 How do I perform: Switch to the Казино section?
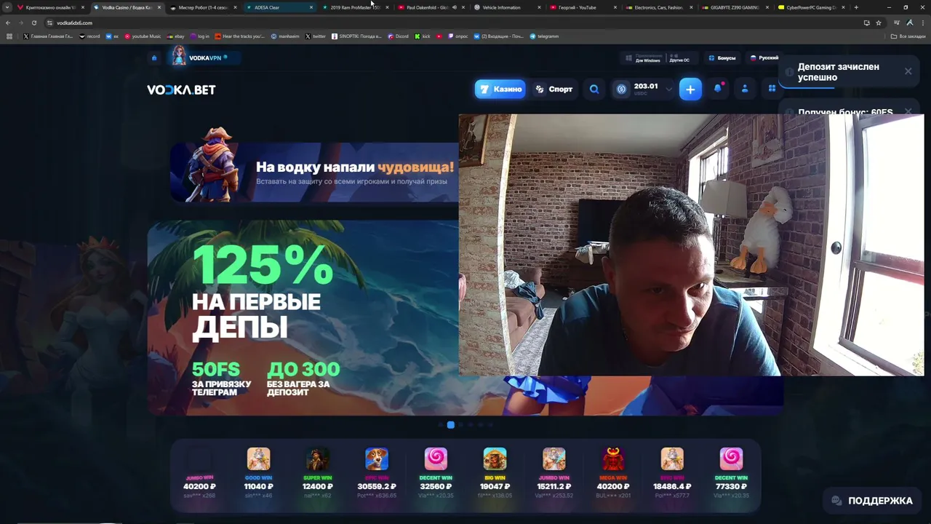pyautogui.click(x=500, y=90)
